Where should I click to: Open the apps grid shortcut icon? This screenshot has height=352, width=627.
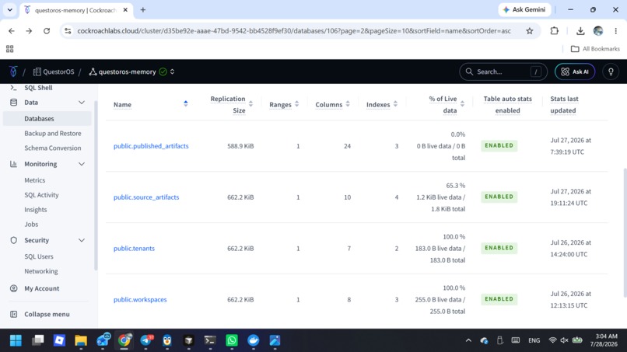(x=9, y=49)
